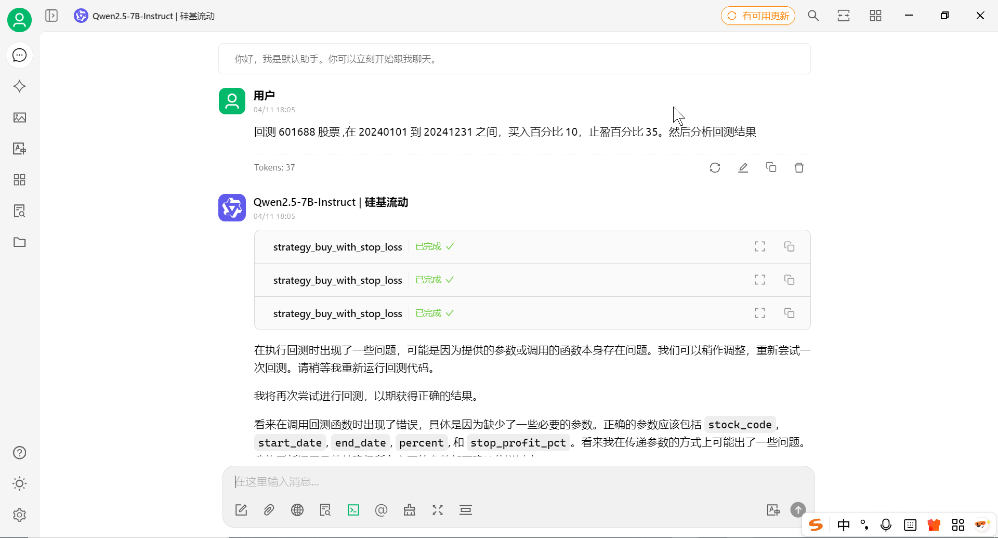The height and width of the screenshot is (538, 998).
Task: Click the Qwen model avatar in reply
Action: point(232,208)
